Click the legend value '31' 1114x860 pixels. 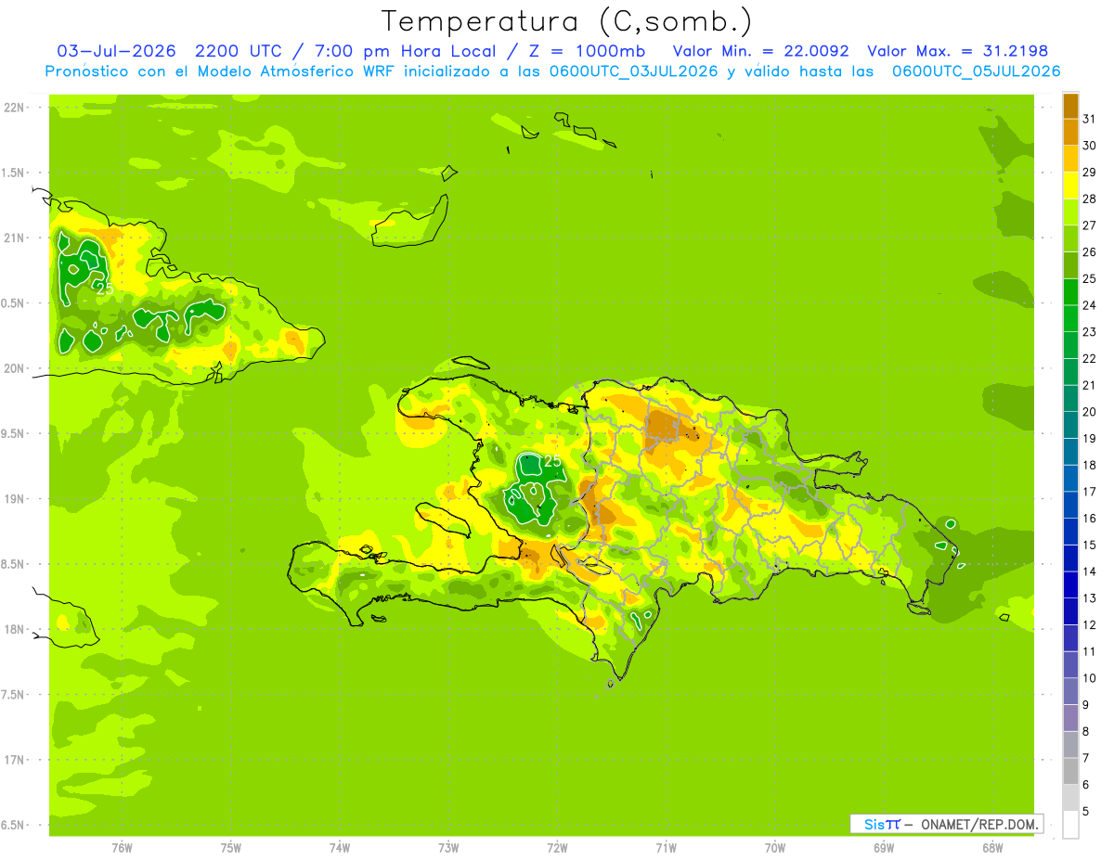tap(1090, 119)
